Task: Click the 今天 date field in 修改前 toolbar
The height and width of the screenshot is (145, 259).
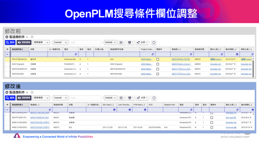Action: point(85,42)
